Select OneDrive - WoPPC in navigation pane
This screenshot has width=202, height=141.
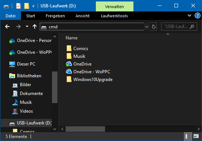tap(30, 52)
